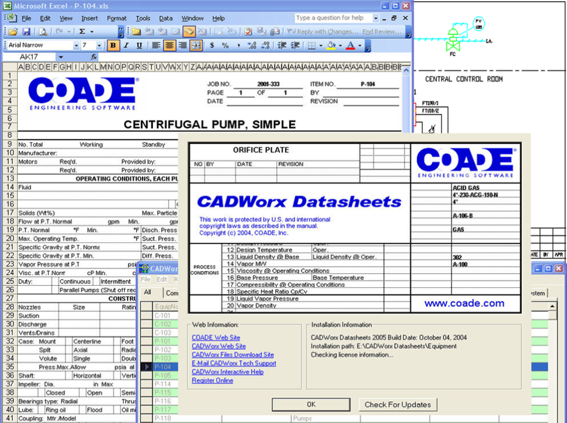This screenshot has width=567, height=423.
Task: Click Increase Decimal icon
Action: 252,45
